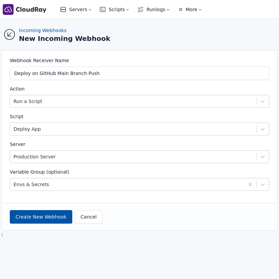Screen dimensions: 279x279
Task: Click the Webhook Receiver Name input field
Action: 139,73
